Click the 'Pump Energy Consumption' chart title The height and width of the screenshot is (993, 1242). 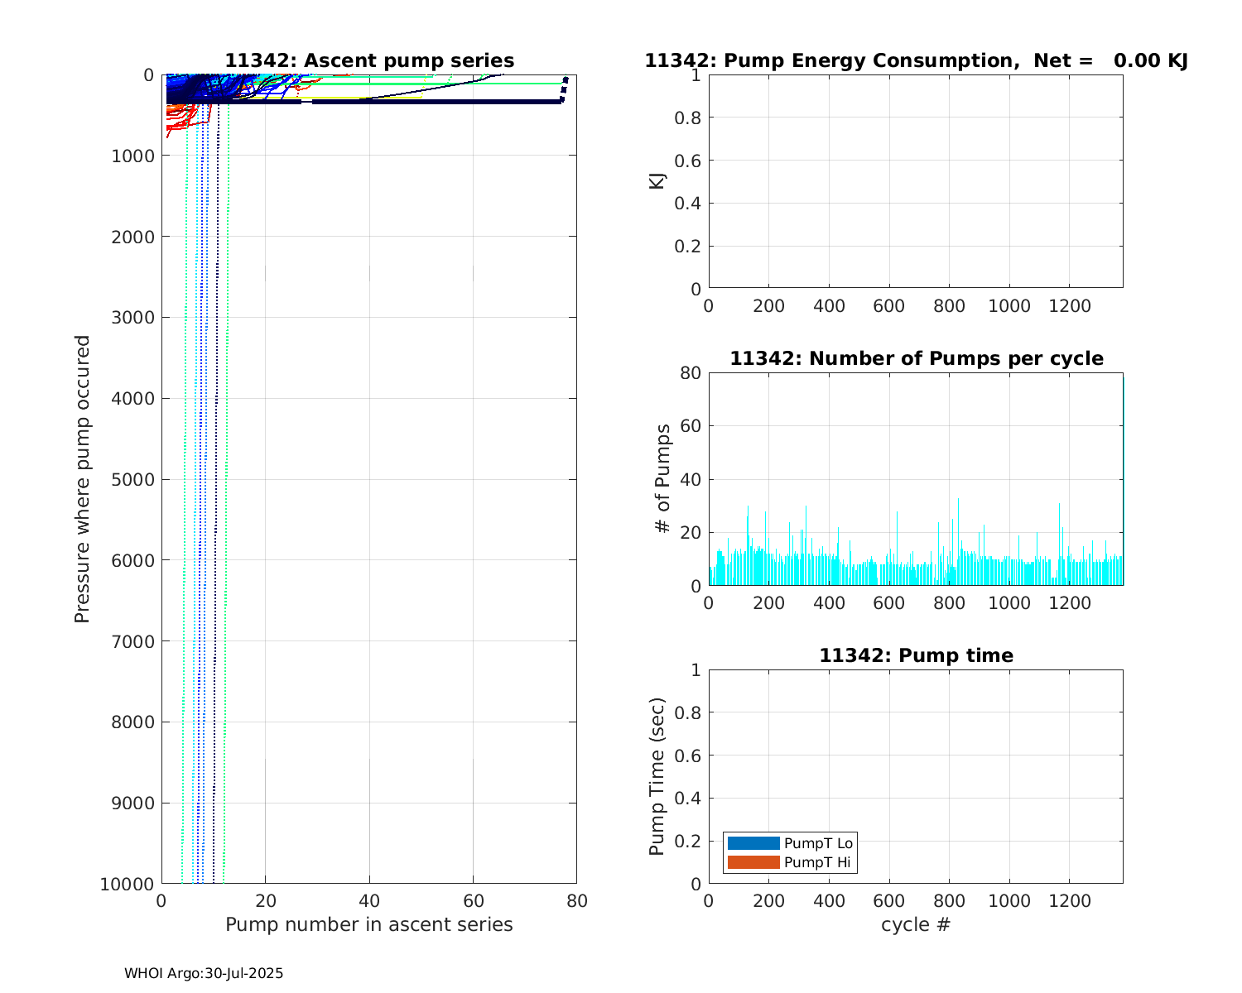pyautogui.click(x=916, y=61)
